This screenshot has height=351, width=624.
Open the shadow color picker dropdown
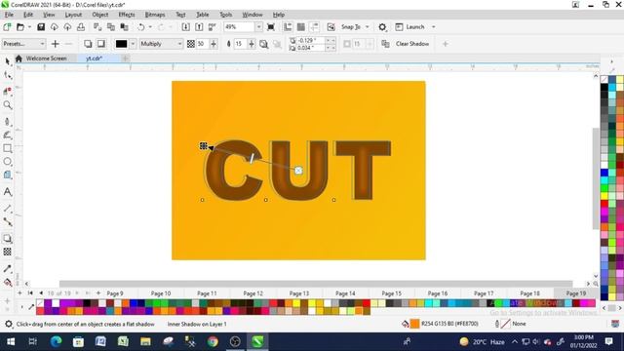pyautogui.click(x=133, y=44)
